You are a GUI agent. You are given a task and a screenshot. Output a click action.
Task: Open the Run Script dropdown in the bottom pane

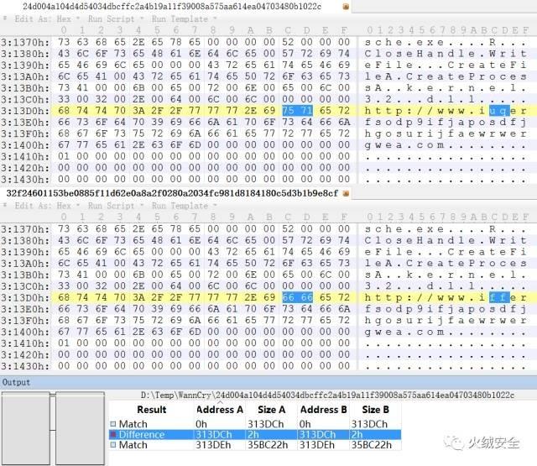pos(115,206)
